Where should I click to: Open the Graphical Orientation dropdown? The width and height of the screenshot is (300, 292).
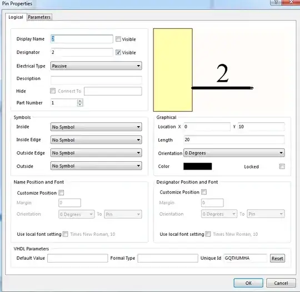click(x=234, y=153)
